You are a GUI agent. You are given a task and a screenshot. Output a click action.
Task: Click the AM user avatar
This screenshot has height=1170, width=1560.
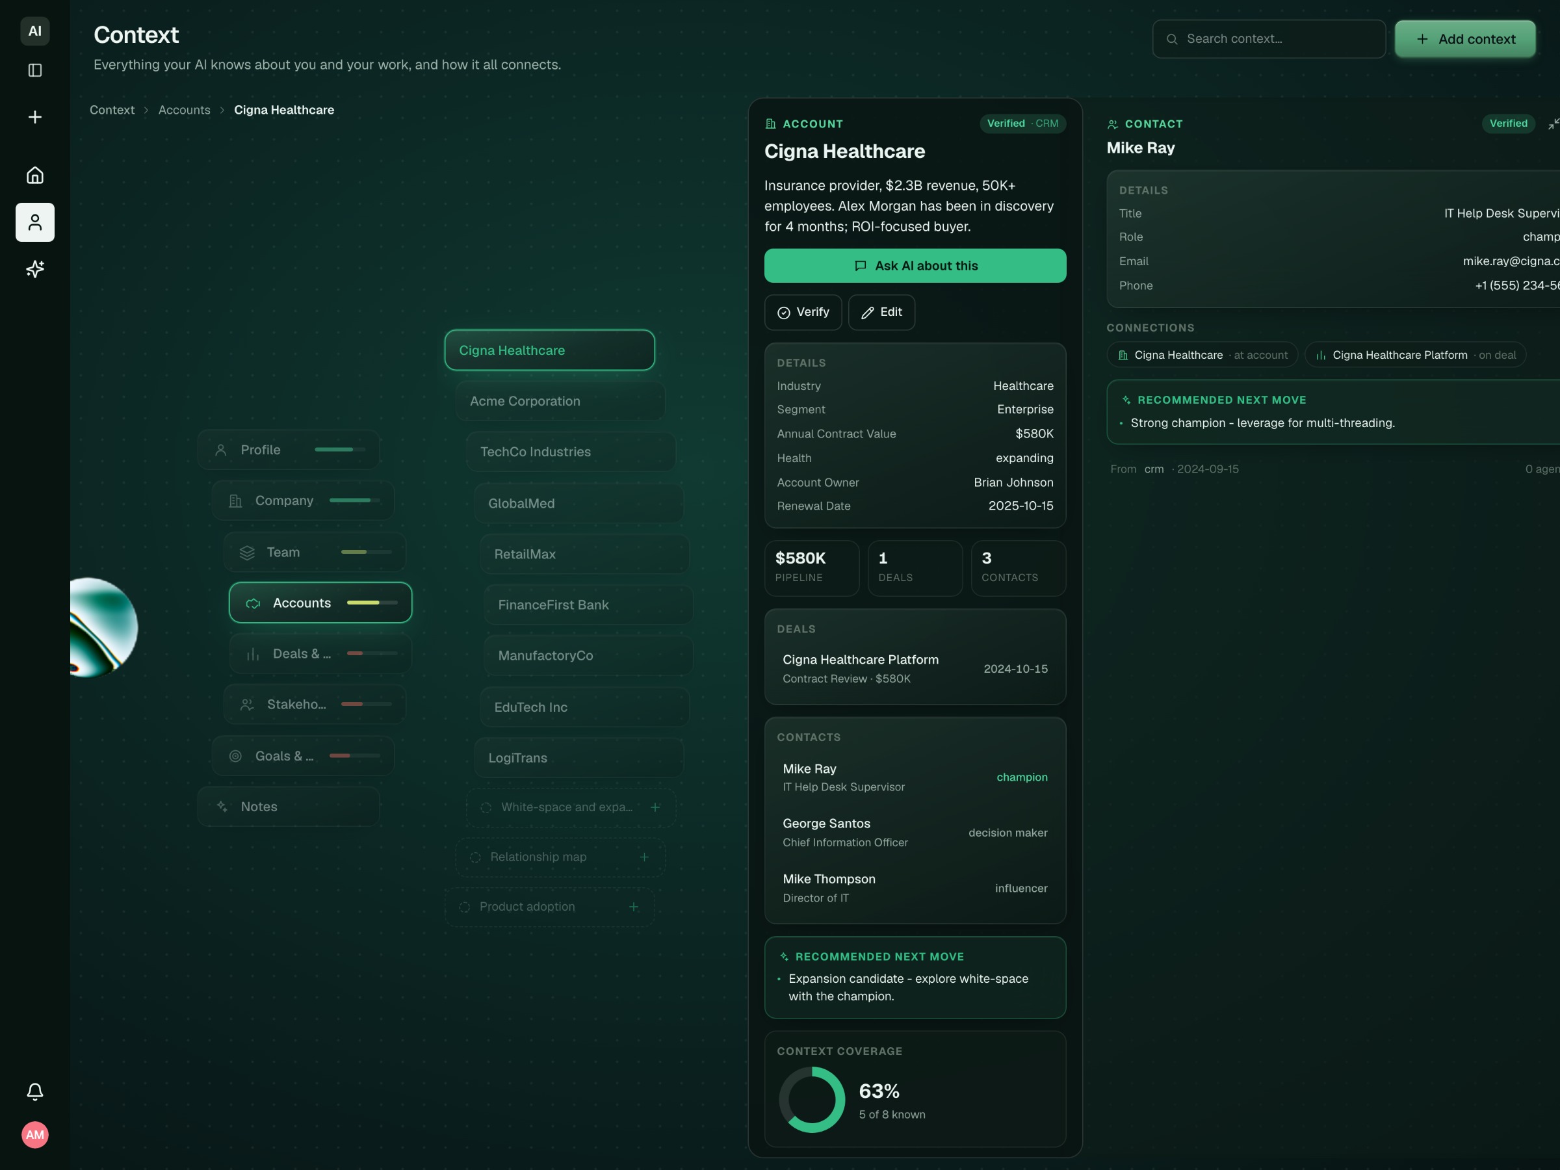coord(34,1135)
